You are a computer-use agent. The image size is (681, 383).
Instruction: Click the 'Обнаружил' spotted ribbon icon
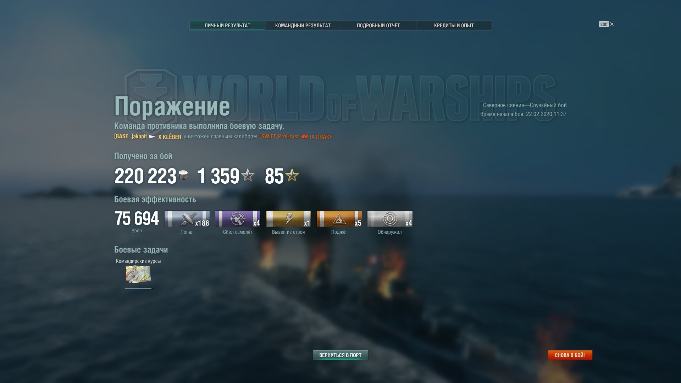tap(390, 218)
